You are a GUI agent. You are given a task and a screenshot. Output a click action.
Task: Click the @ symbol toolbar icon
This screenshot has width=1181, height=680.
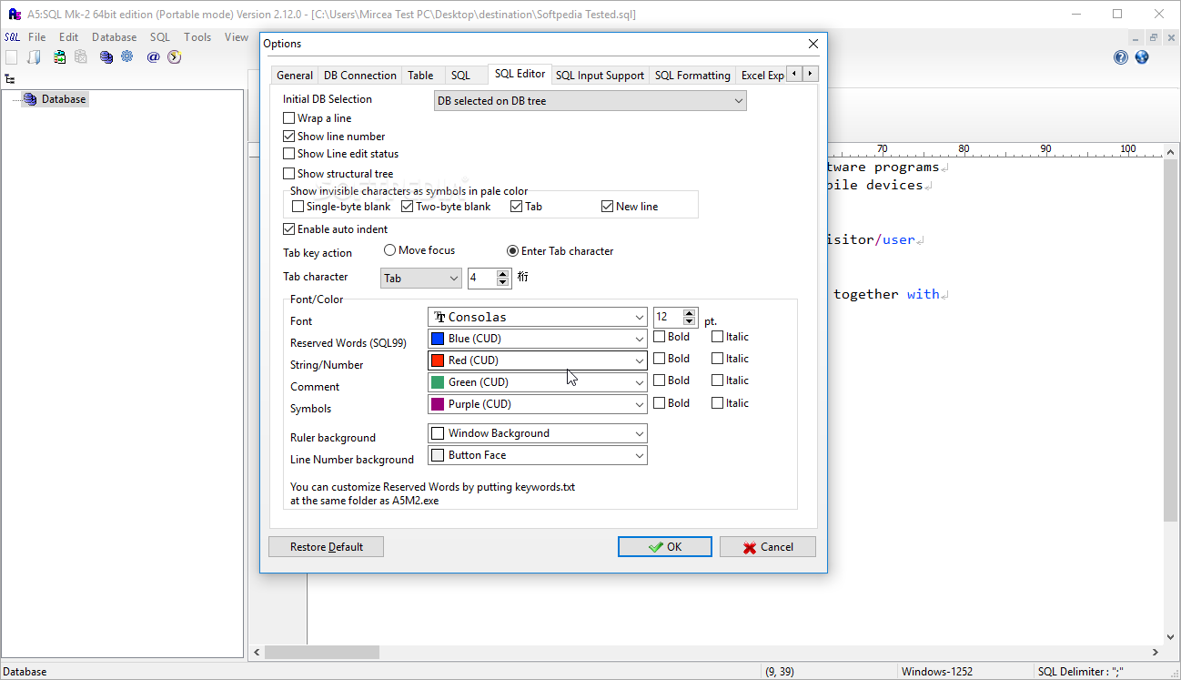(x=153, y=57)
